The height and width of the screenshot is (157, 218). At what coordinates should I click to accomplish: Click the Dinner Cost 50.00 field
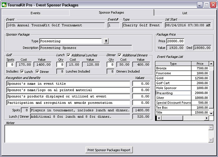(x=123, y=64)
